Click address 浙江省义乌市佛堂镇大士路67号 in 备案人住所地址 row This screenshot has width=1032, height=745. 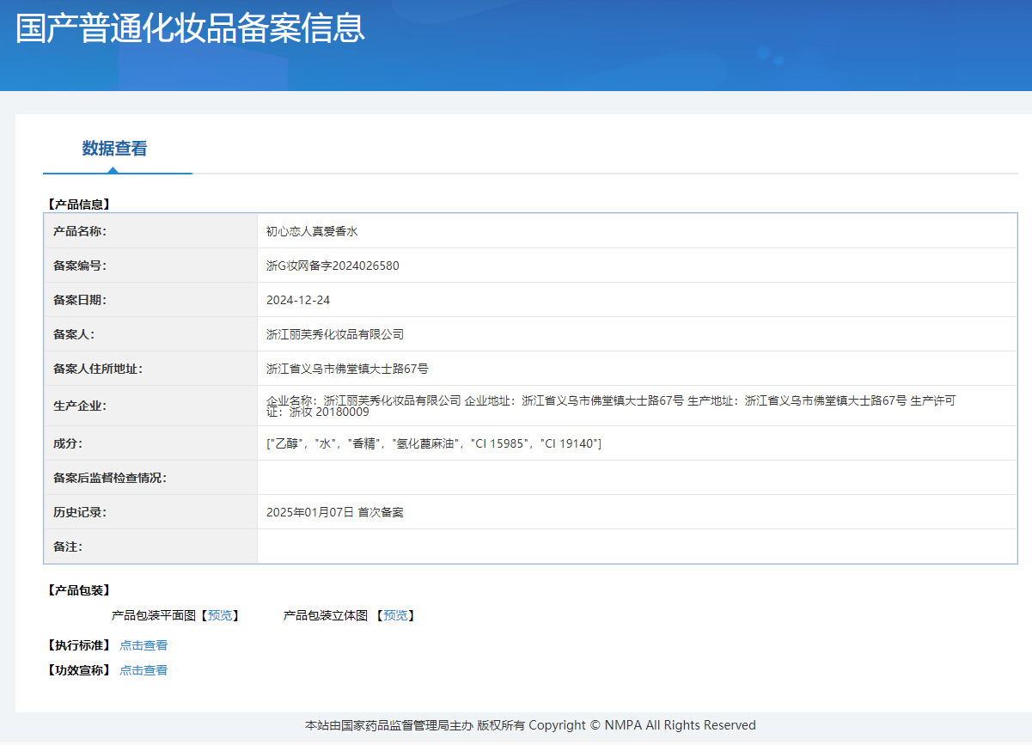pyautogui.click(x=347, y=369)
